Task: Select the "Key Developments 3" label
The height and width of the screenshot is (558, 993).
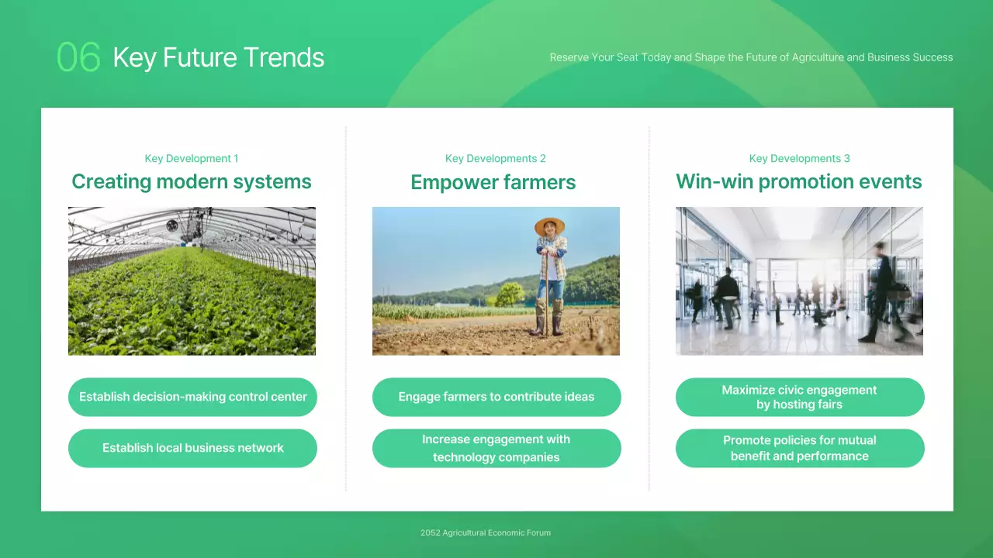Action: (x=799, y=158)
